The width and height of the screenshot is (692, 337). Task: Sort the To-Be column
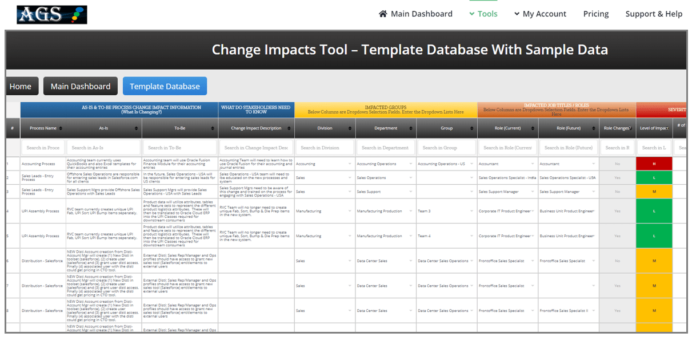[x=211, y=128]
